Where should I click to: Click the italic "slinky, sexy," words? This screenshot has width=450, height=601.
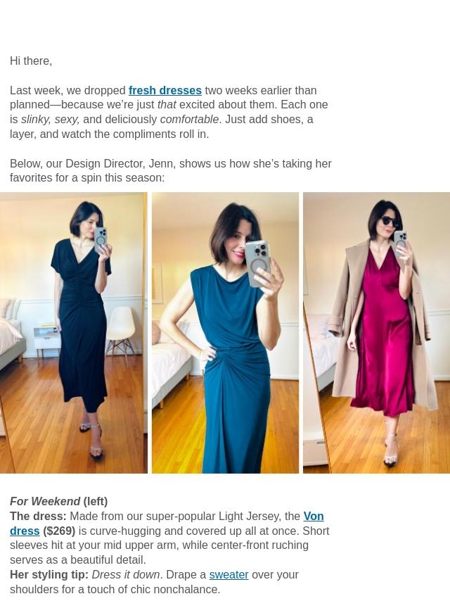50,120
